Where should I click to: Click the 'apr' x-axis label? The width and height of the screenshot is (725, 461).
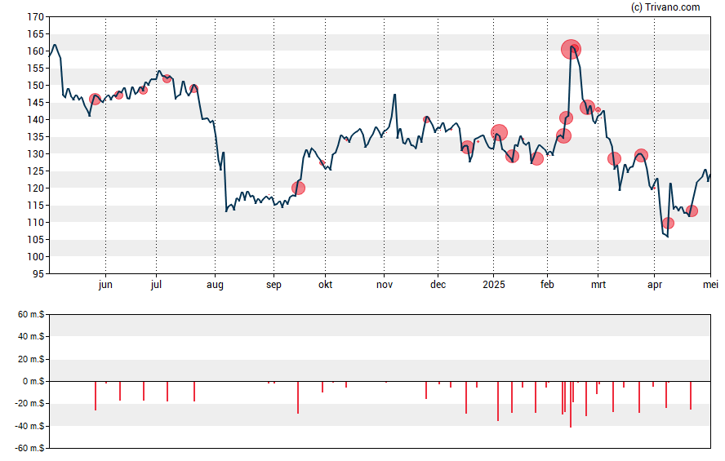point(655,285)
